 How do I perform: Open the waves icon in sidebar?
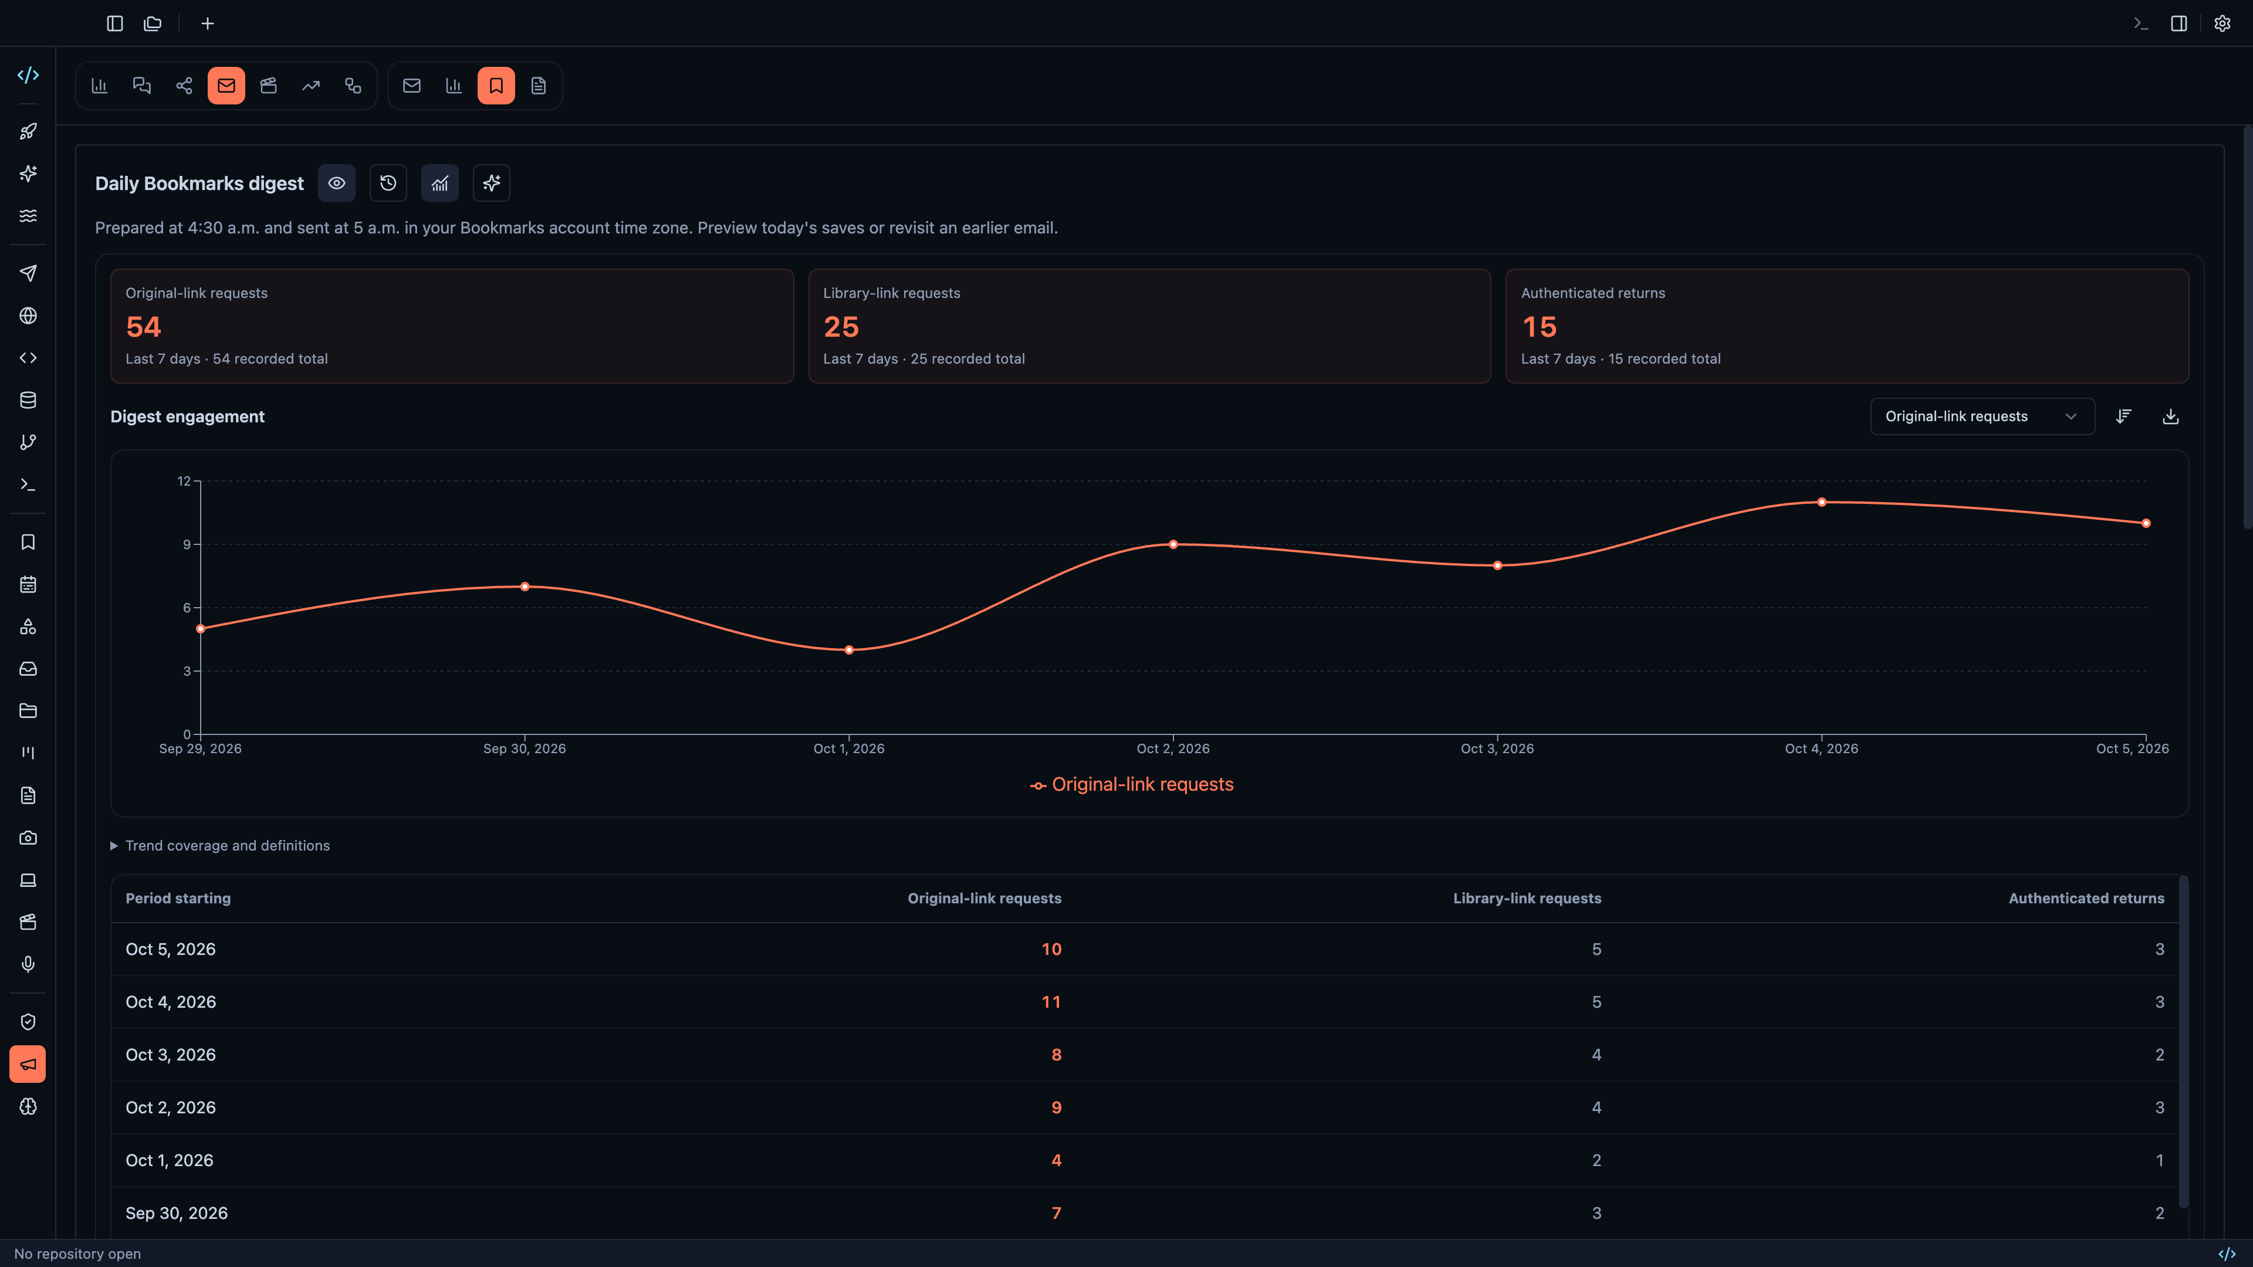(28, 215)
